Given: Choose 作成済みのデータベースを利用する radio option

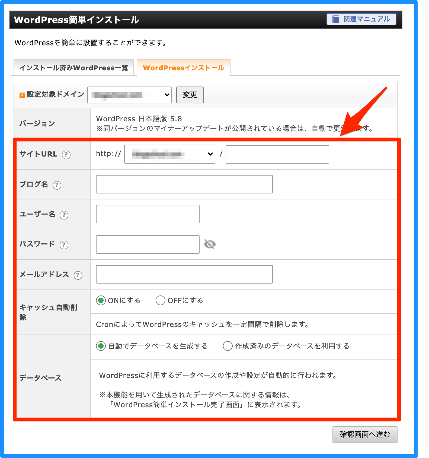Looking at the screenshot, I should point(228,346).
